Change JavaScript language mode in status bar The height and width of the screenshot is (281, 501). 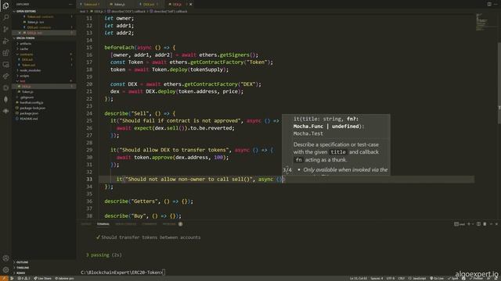coord(417,279)
